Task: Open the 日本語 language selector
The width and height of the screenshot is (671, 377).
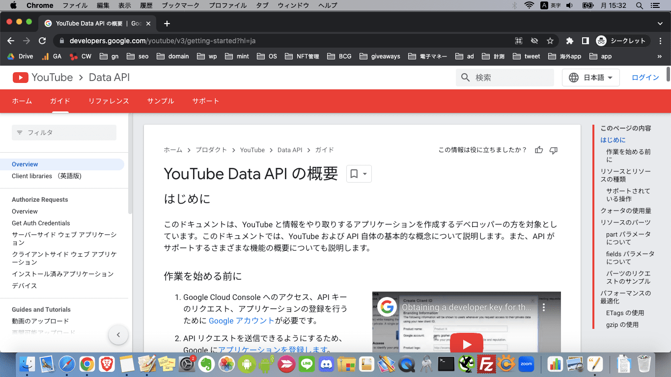Action: click(591, 78)
